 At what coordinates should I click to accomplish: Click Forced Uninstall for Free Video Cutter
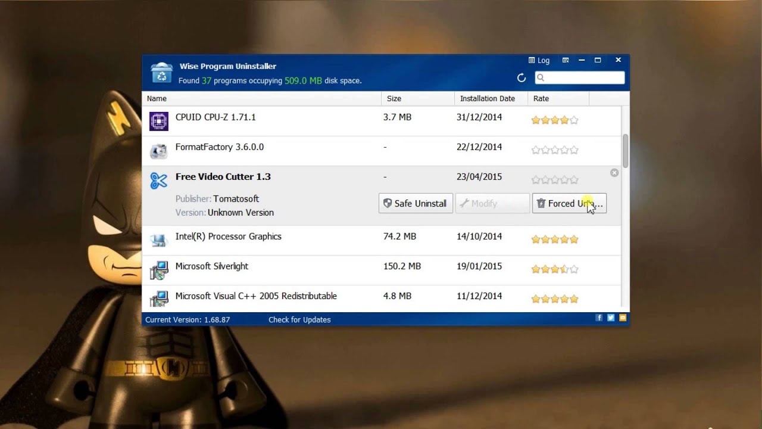pyautogui.click(x=569, y=203)
